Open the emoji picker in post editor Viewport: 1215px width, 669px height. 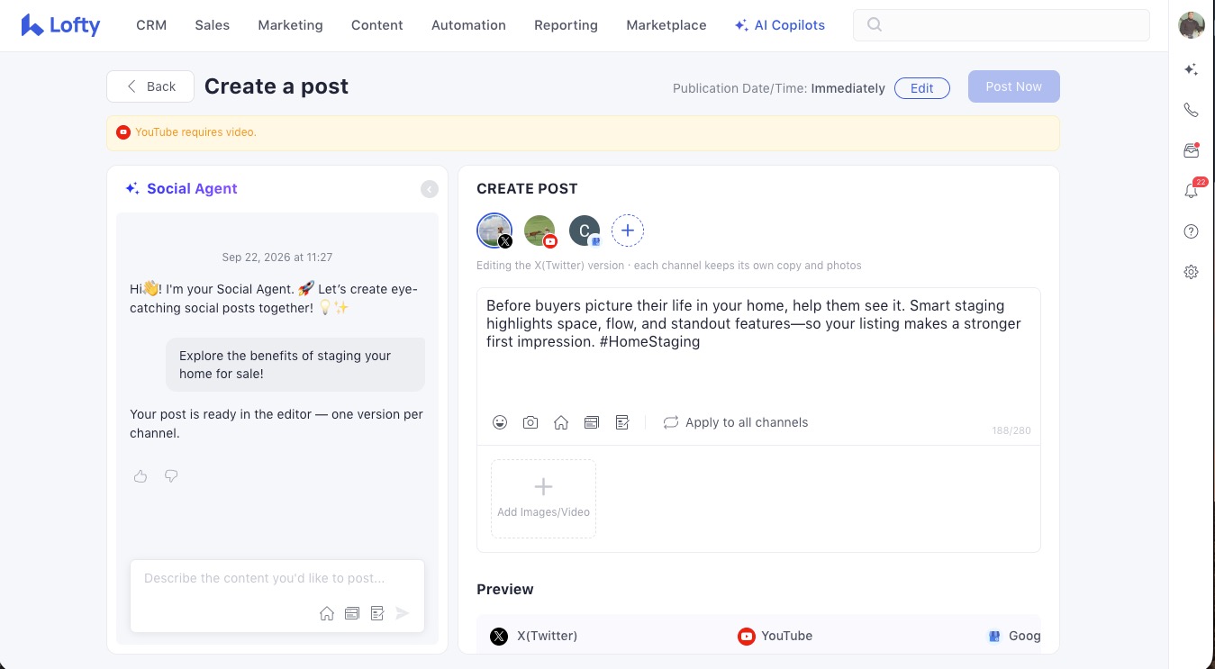pos(500,422)
